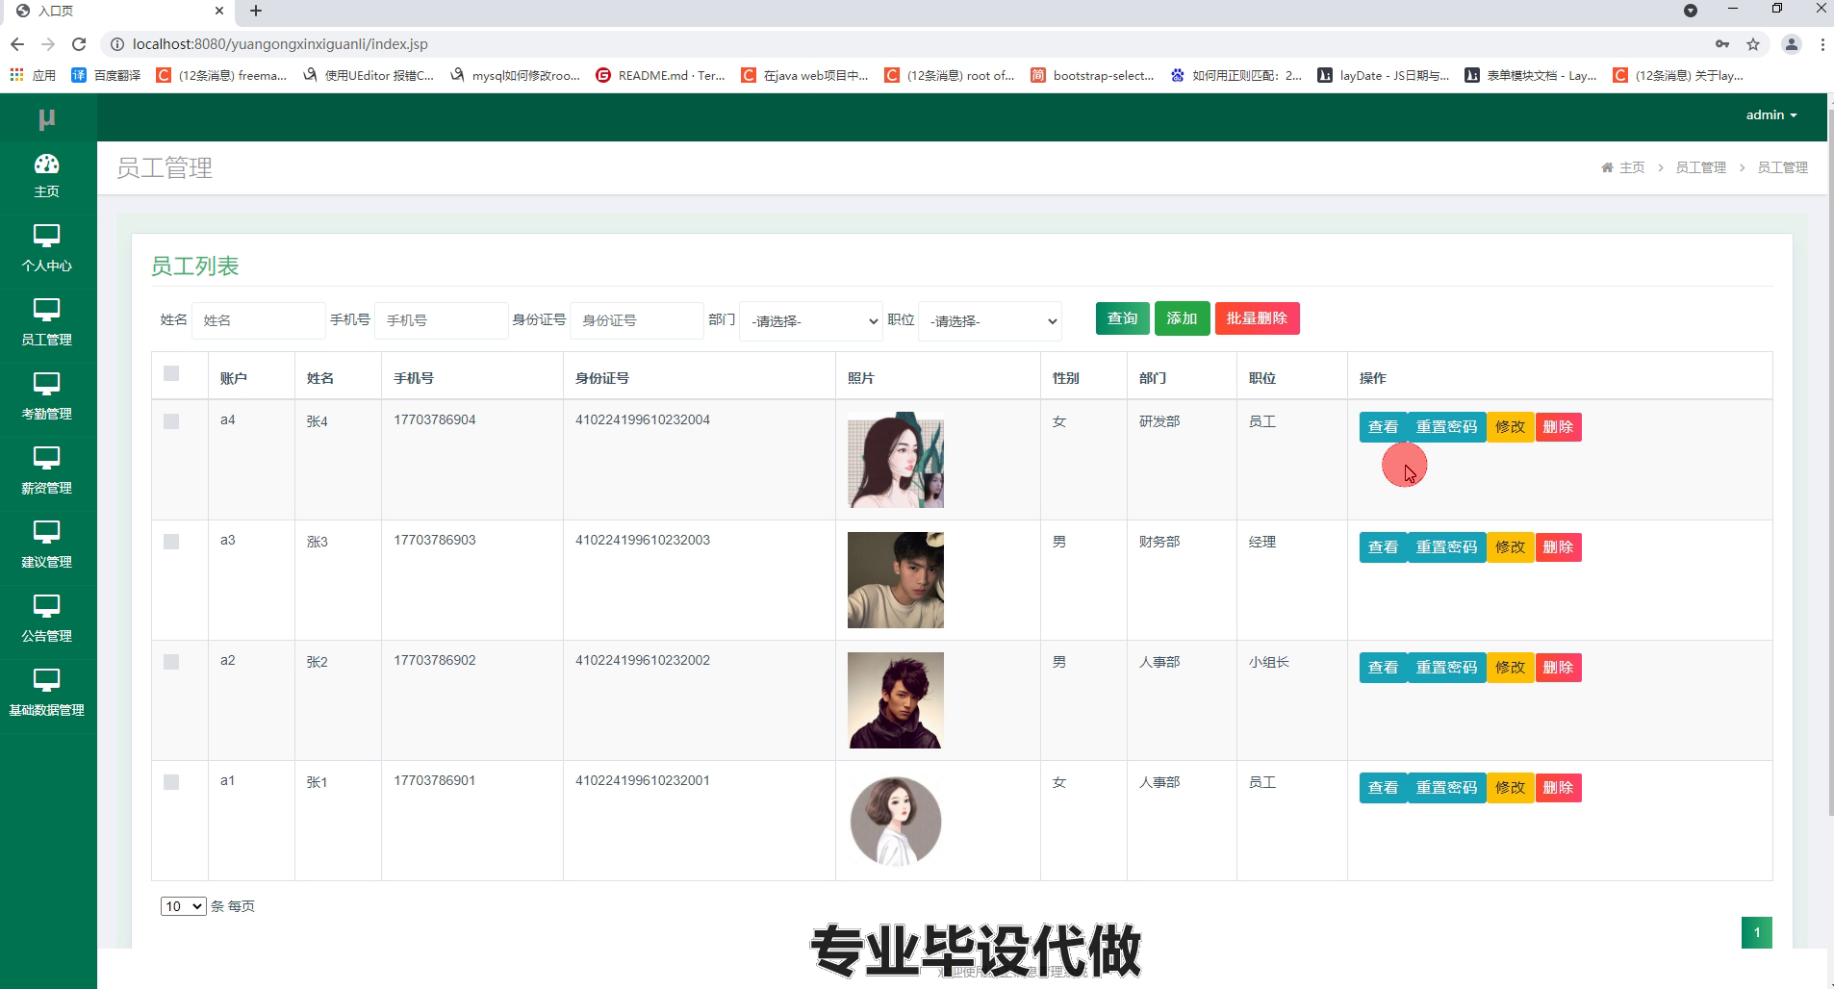1834x989 pixels.
Task: Click 主页 breadcrumb link
Action: (x=1632, y=167)
